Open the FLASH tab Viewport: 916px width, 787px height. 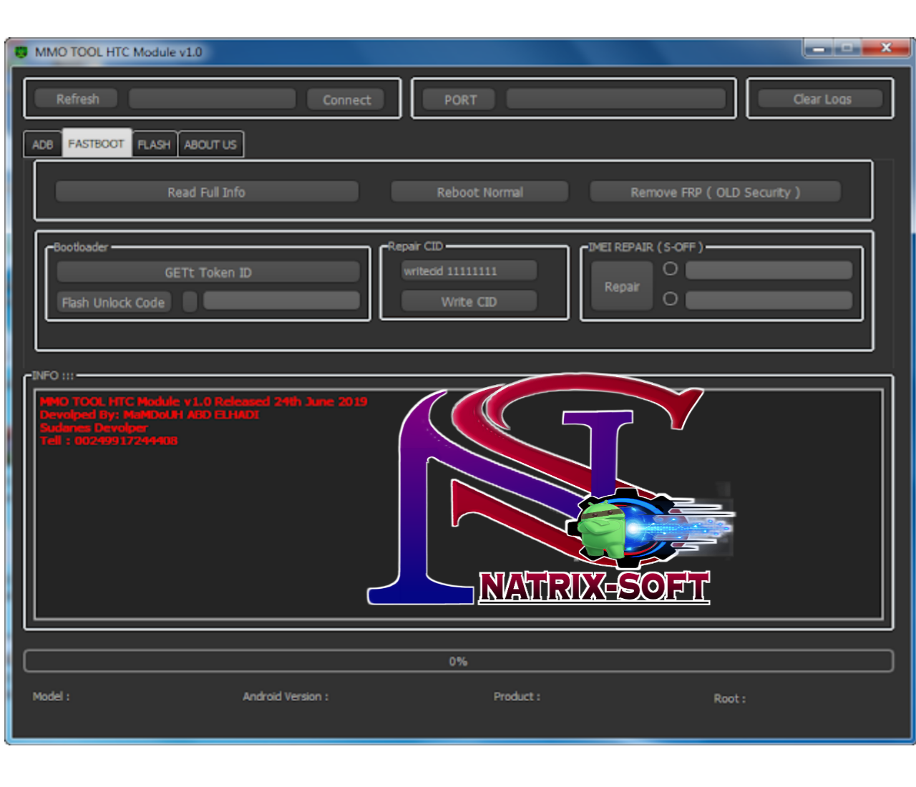[x=154, y=144]
